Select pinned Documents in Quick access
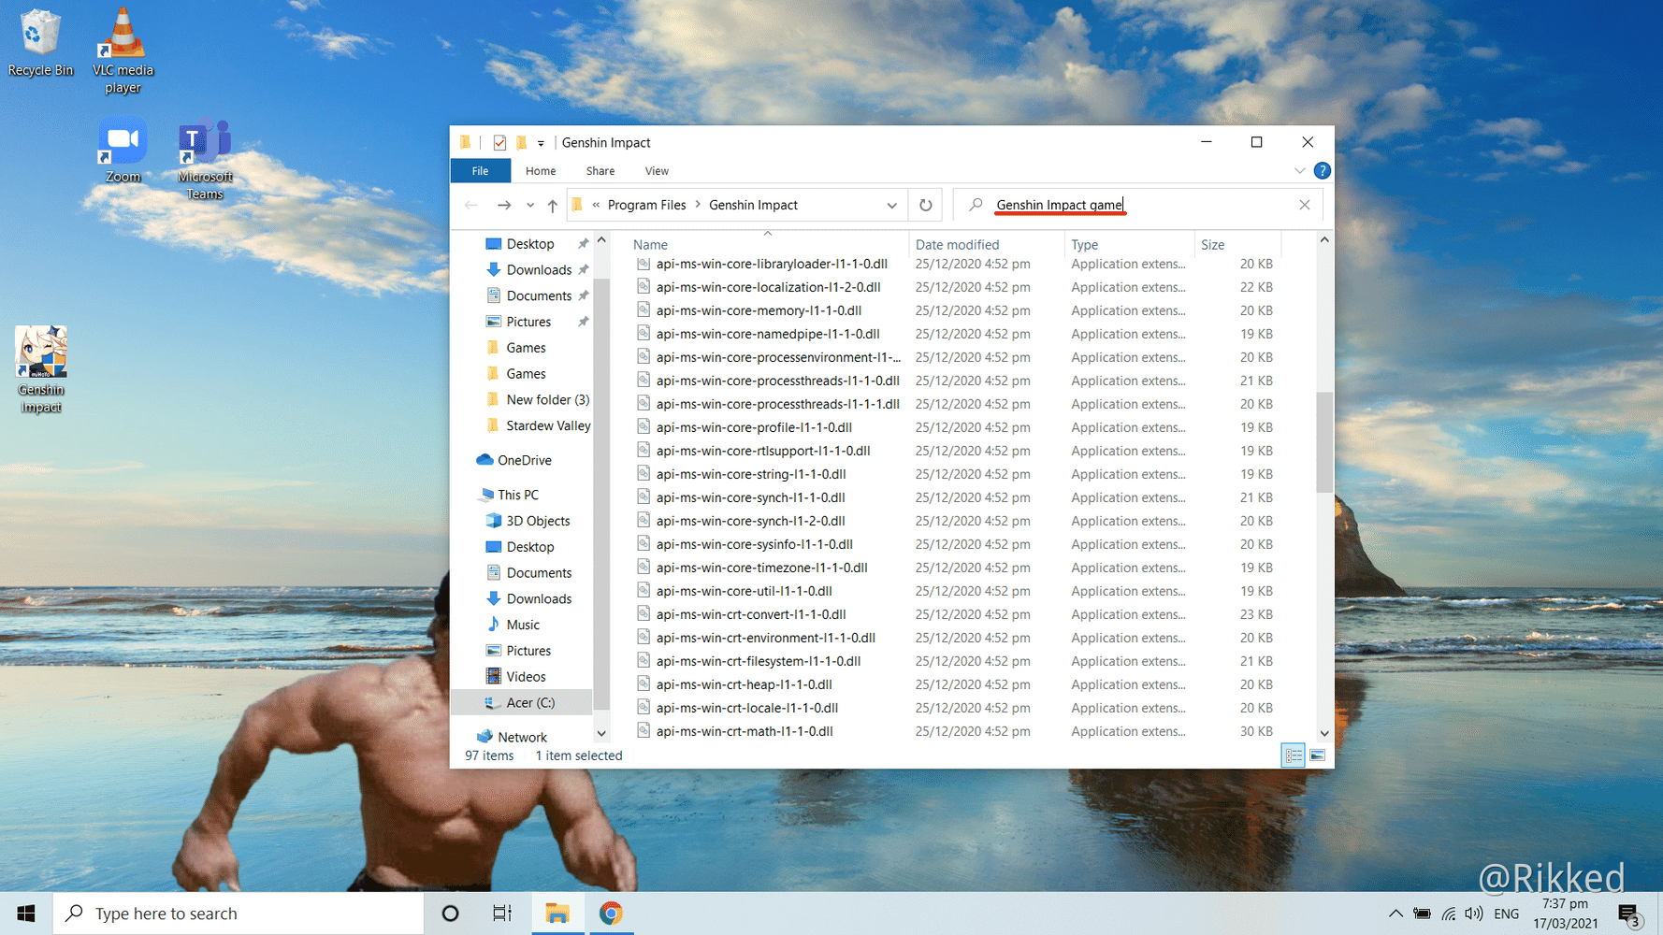Viewport: 1663px width, 935px height. pyautogui.click(x=539, y=296)
